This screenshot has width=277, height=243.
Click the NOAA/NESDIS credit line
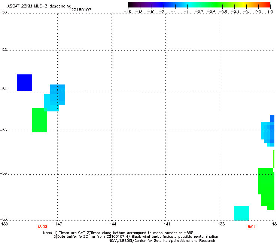tap(162, 241)
